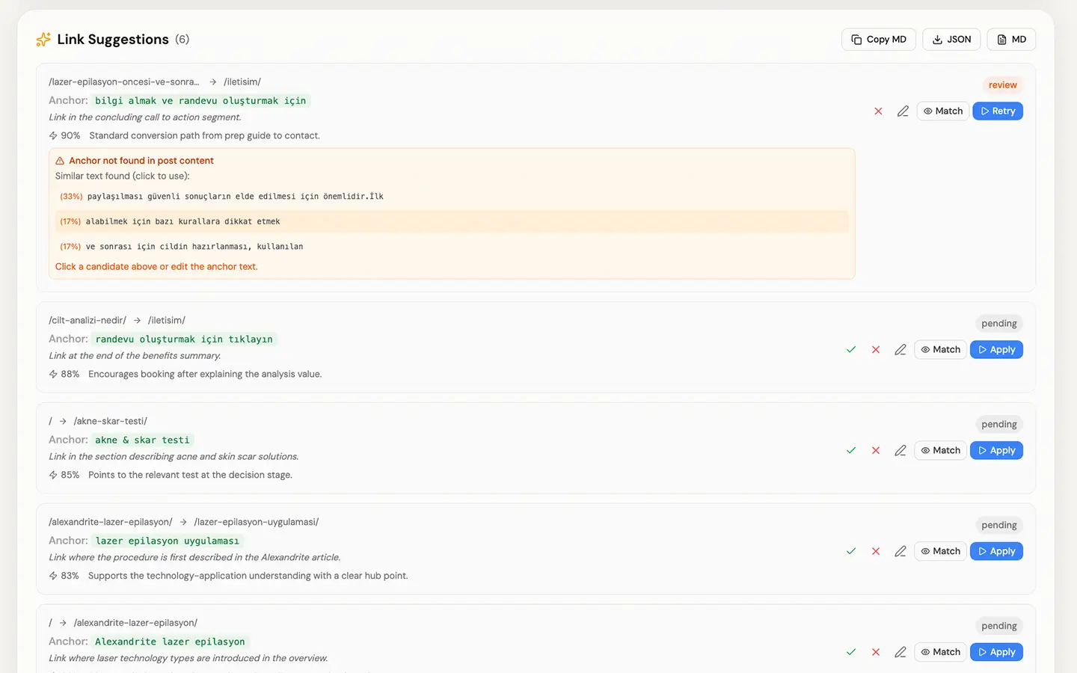Image resolution: width=1077 pixels, height=673 pixels.
Task: Show Match for akne-skar-testi suggestion
Action: (940, 451)
